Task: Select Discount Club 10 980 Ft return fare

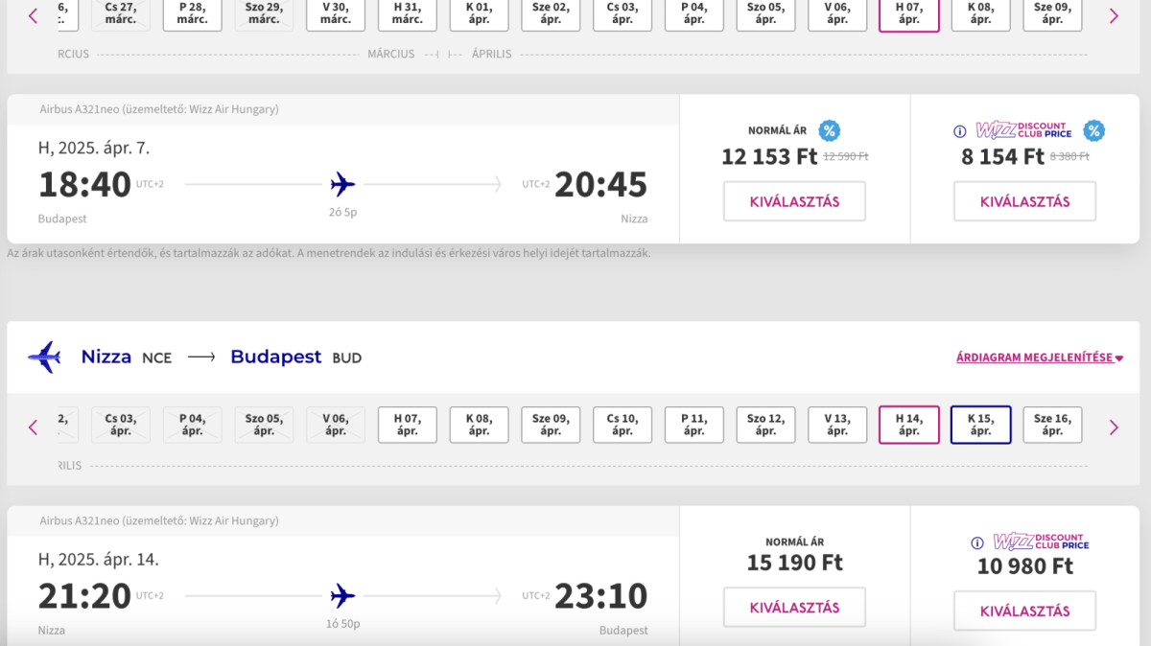Action: coord(1024,611)
